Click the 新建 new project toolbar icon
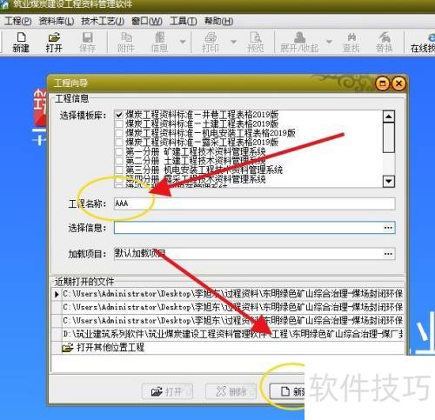 click(21, 43)
